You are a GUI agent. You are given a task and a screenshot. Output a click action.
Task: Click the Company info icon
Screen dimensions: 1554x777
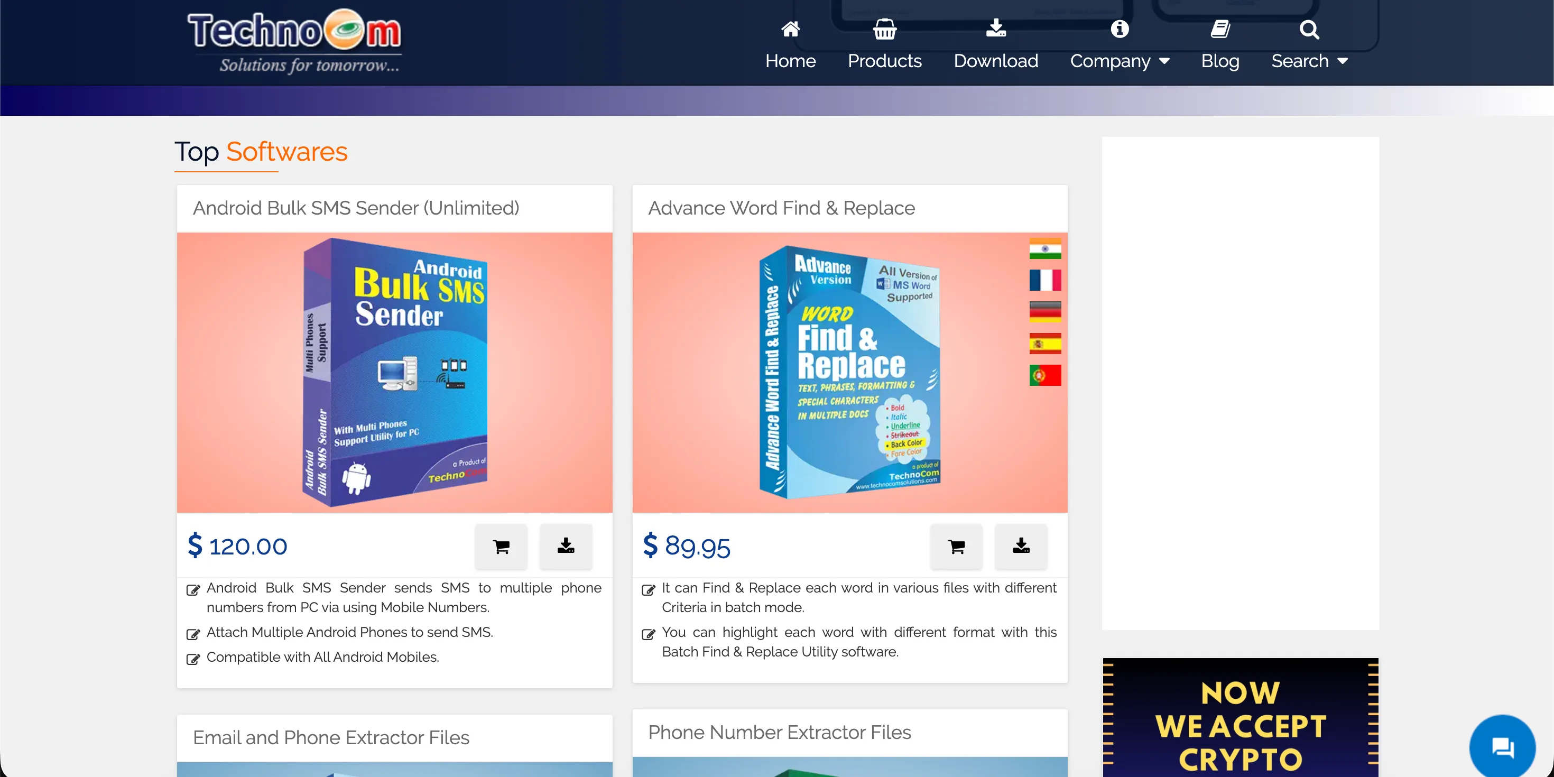pyautogui.click(x=1120, y=29)
